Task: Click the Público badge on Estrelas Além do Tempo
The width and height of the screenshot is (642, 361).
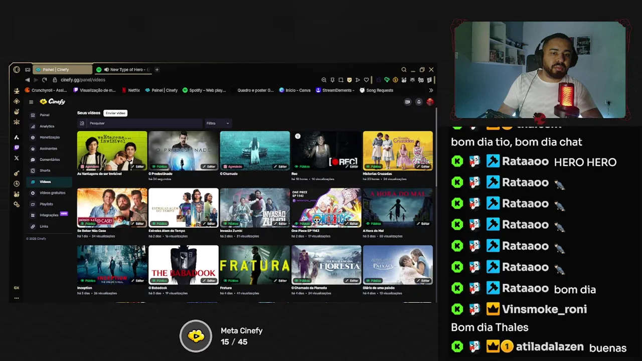Action: [x=159, y=224]
